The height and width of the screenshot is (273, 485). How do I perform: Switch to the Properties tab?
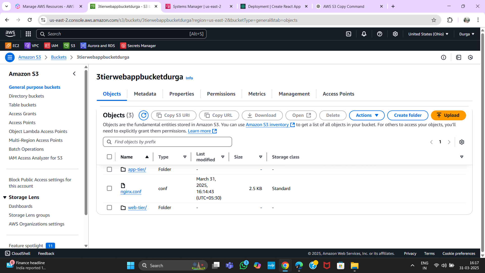tap(182, 94)
